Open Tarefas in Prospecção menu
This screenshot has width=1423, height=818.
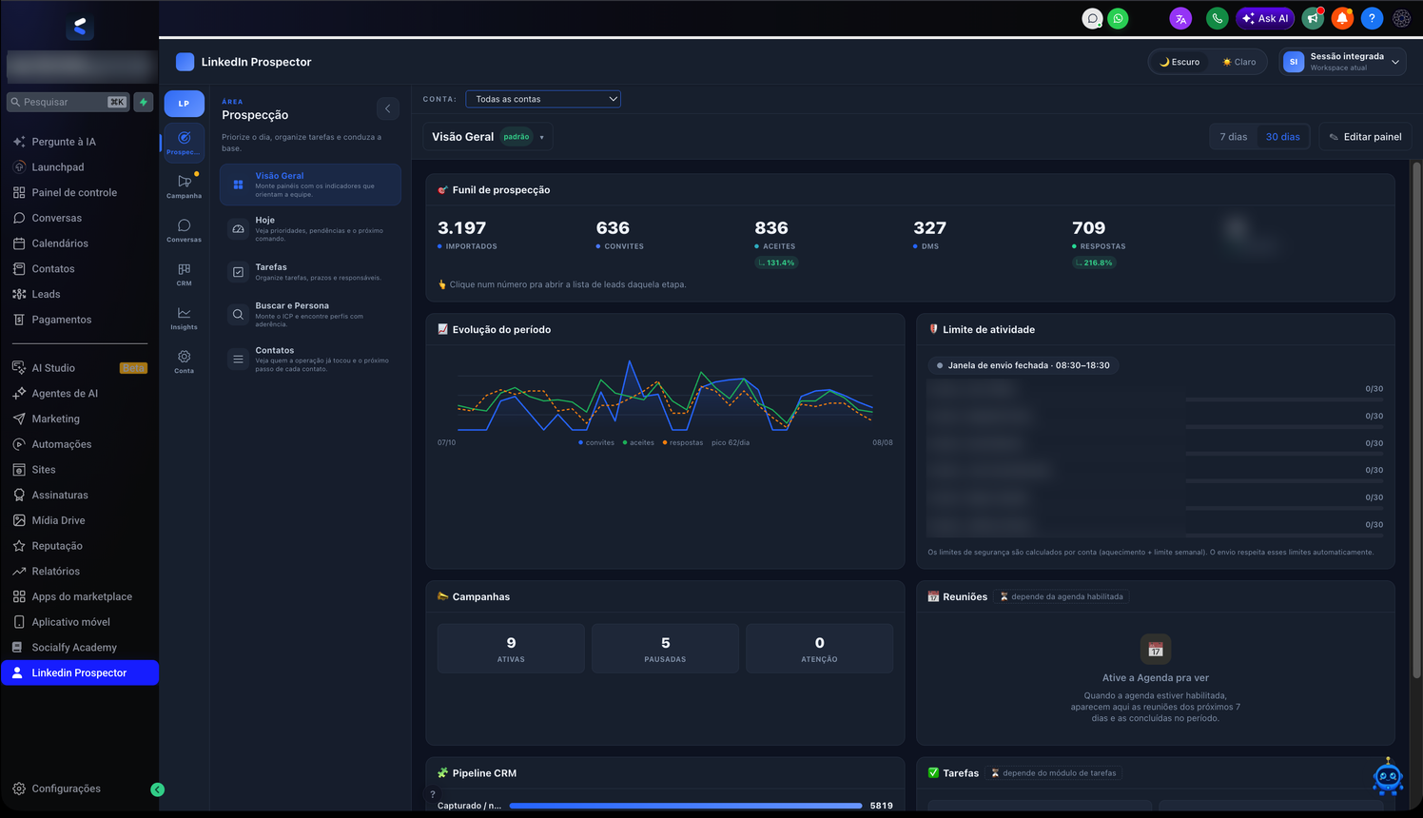click(310, 272)
